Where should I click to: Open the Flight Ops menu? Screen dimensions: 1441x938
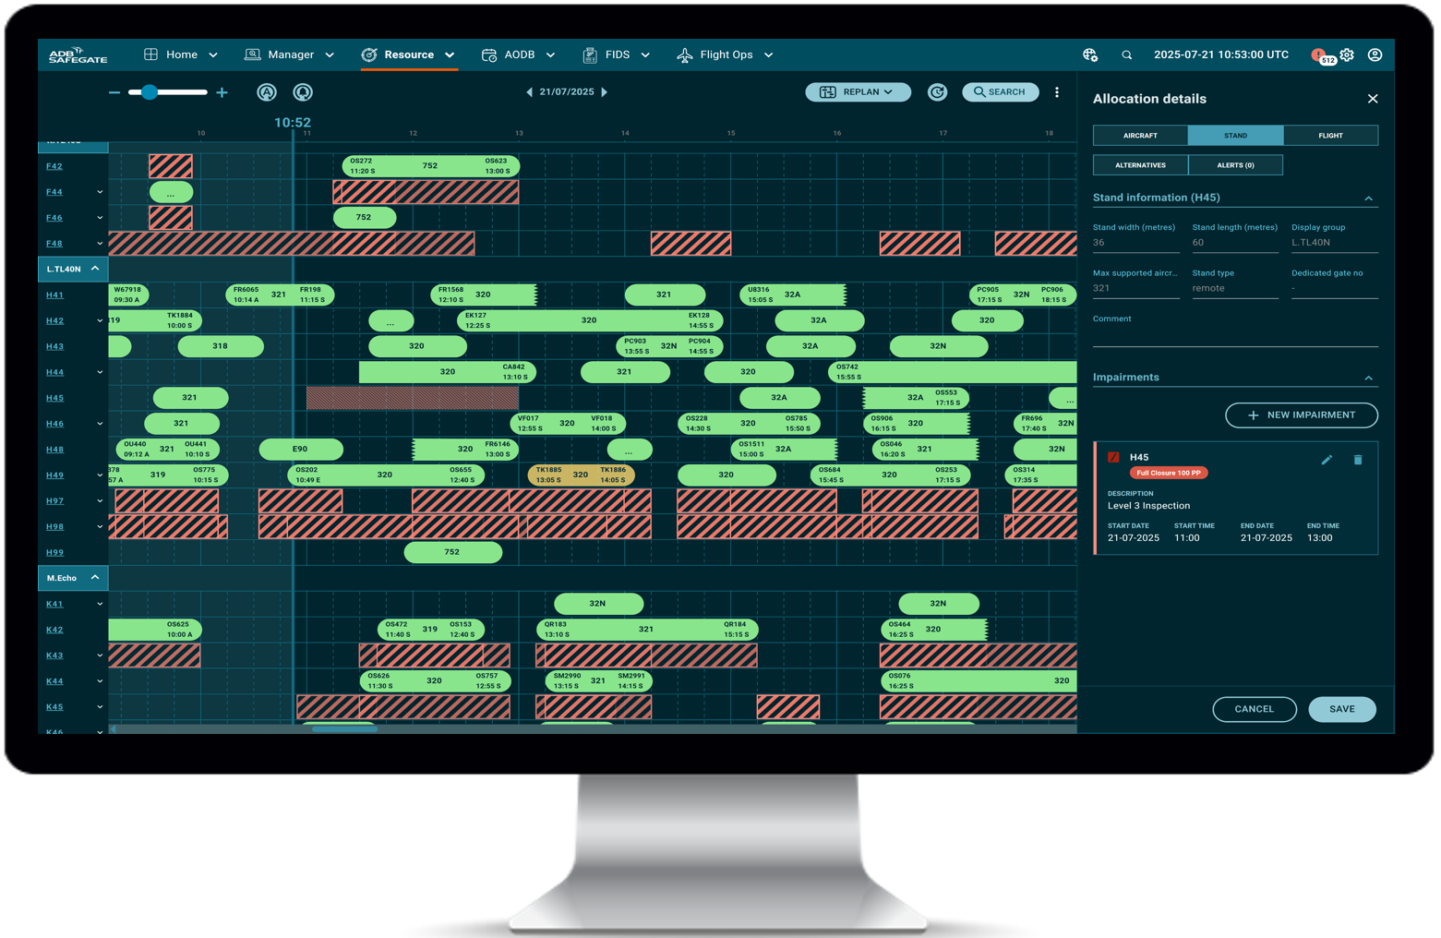click(x=726, y=54)
